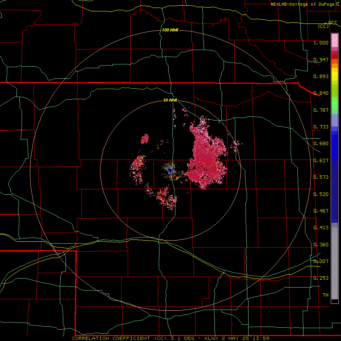Click the [CC] legend header label
This screenshot has height=341, width=341.
click(x=324, y=26)
